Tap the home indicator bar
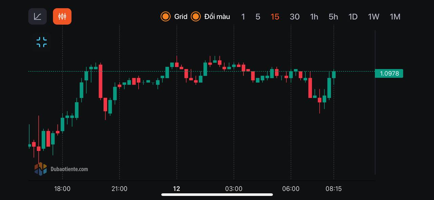 [x=217, y=195]
